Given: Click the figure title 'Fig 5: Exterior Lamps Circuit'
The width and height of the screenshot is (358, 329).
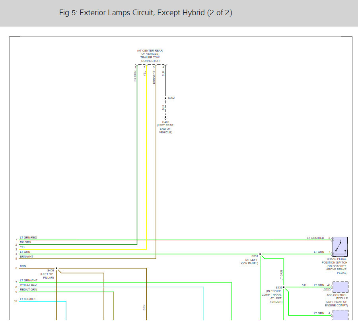Looking at the screenshot, I should (x=146, y=13).
